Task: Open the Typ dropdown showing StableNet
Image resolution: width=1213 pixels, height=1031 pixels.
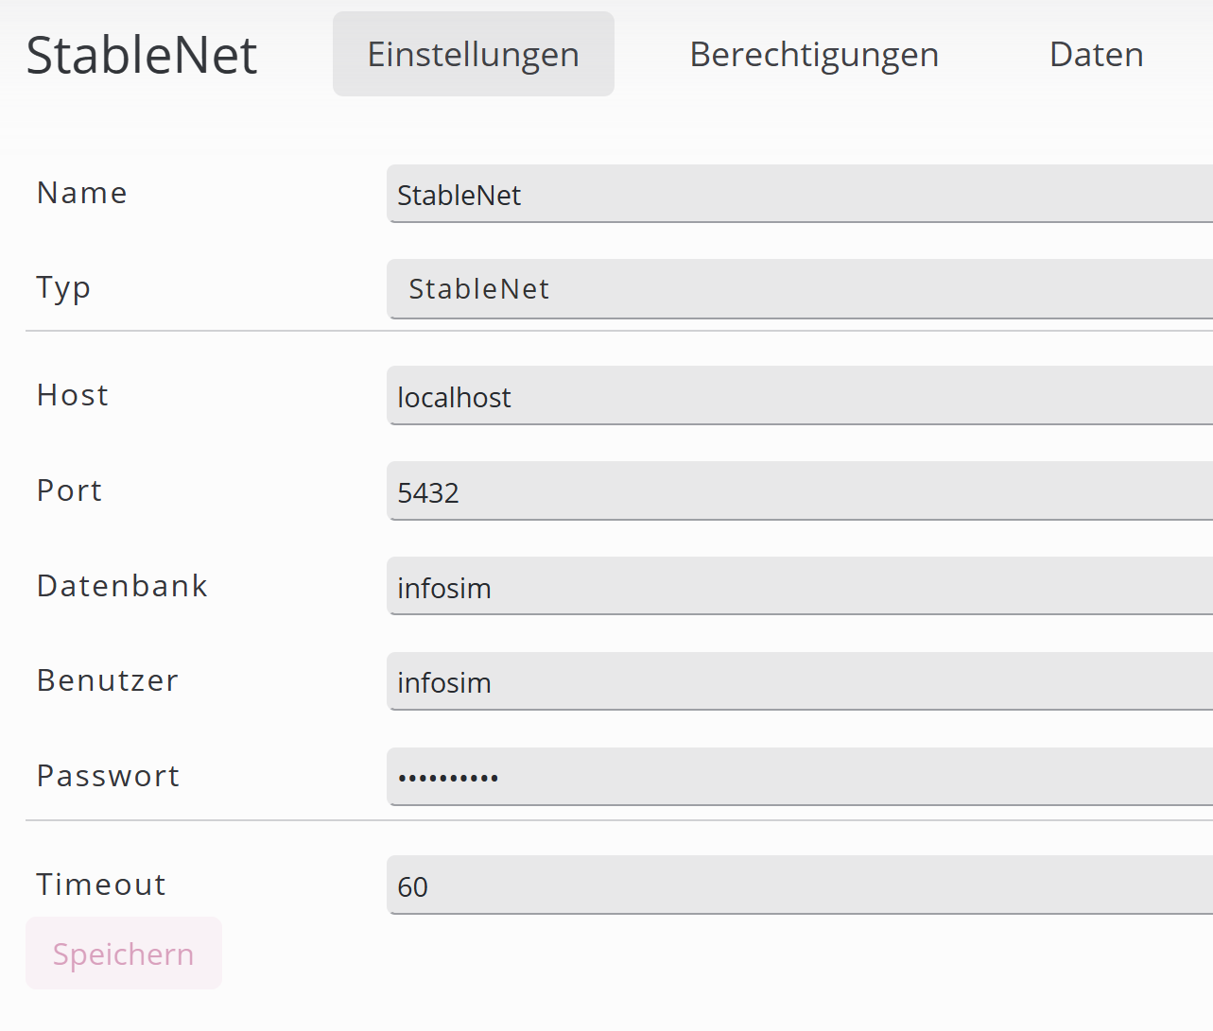Action: pyautogui.click(x=800, y=289)
